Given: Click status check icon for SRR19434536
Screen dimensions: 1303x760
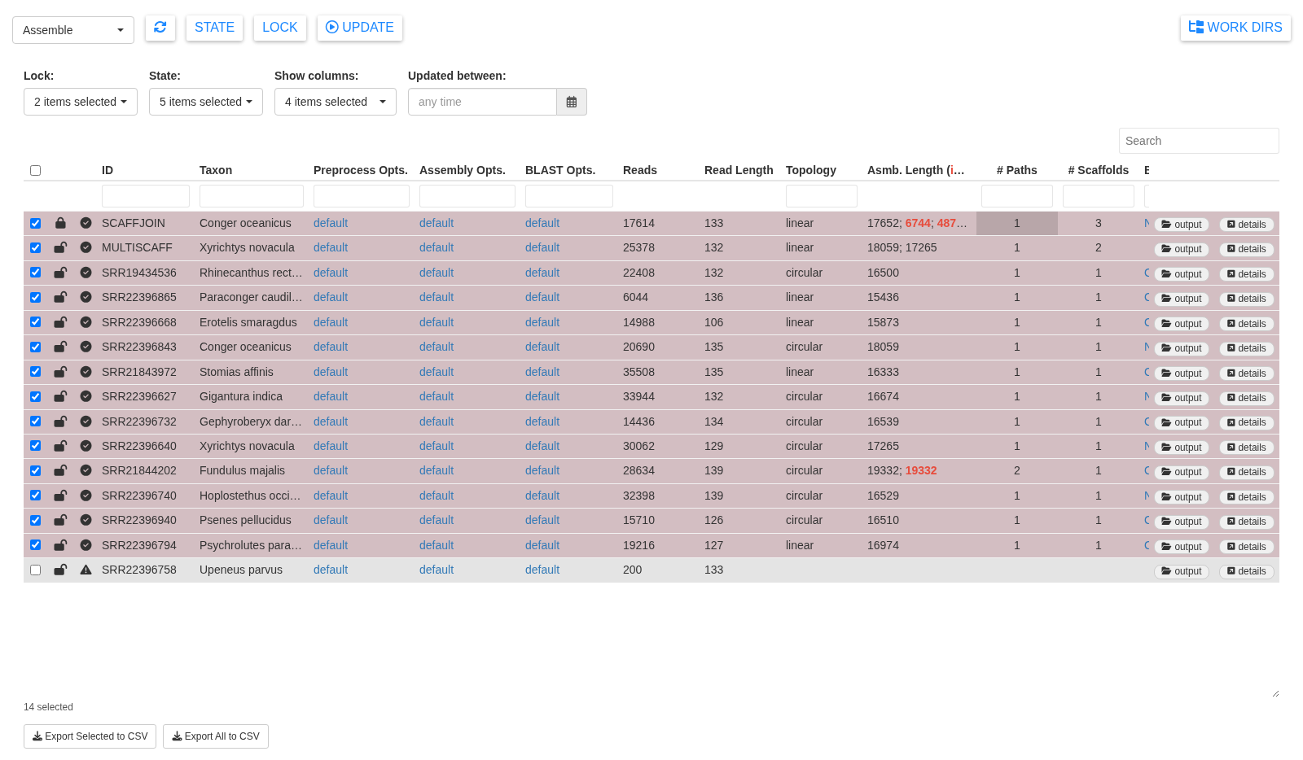Looking at the screenshot, I should tap(86, 273).
